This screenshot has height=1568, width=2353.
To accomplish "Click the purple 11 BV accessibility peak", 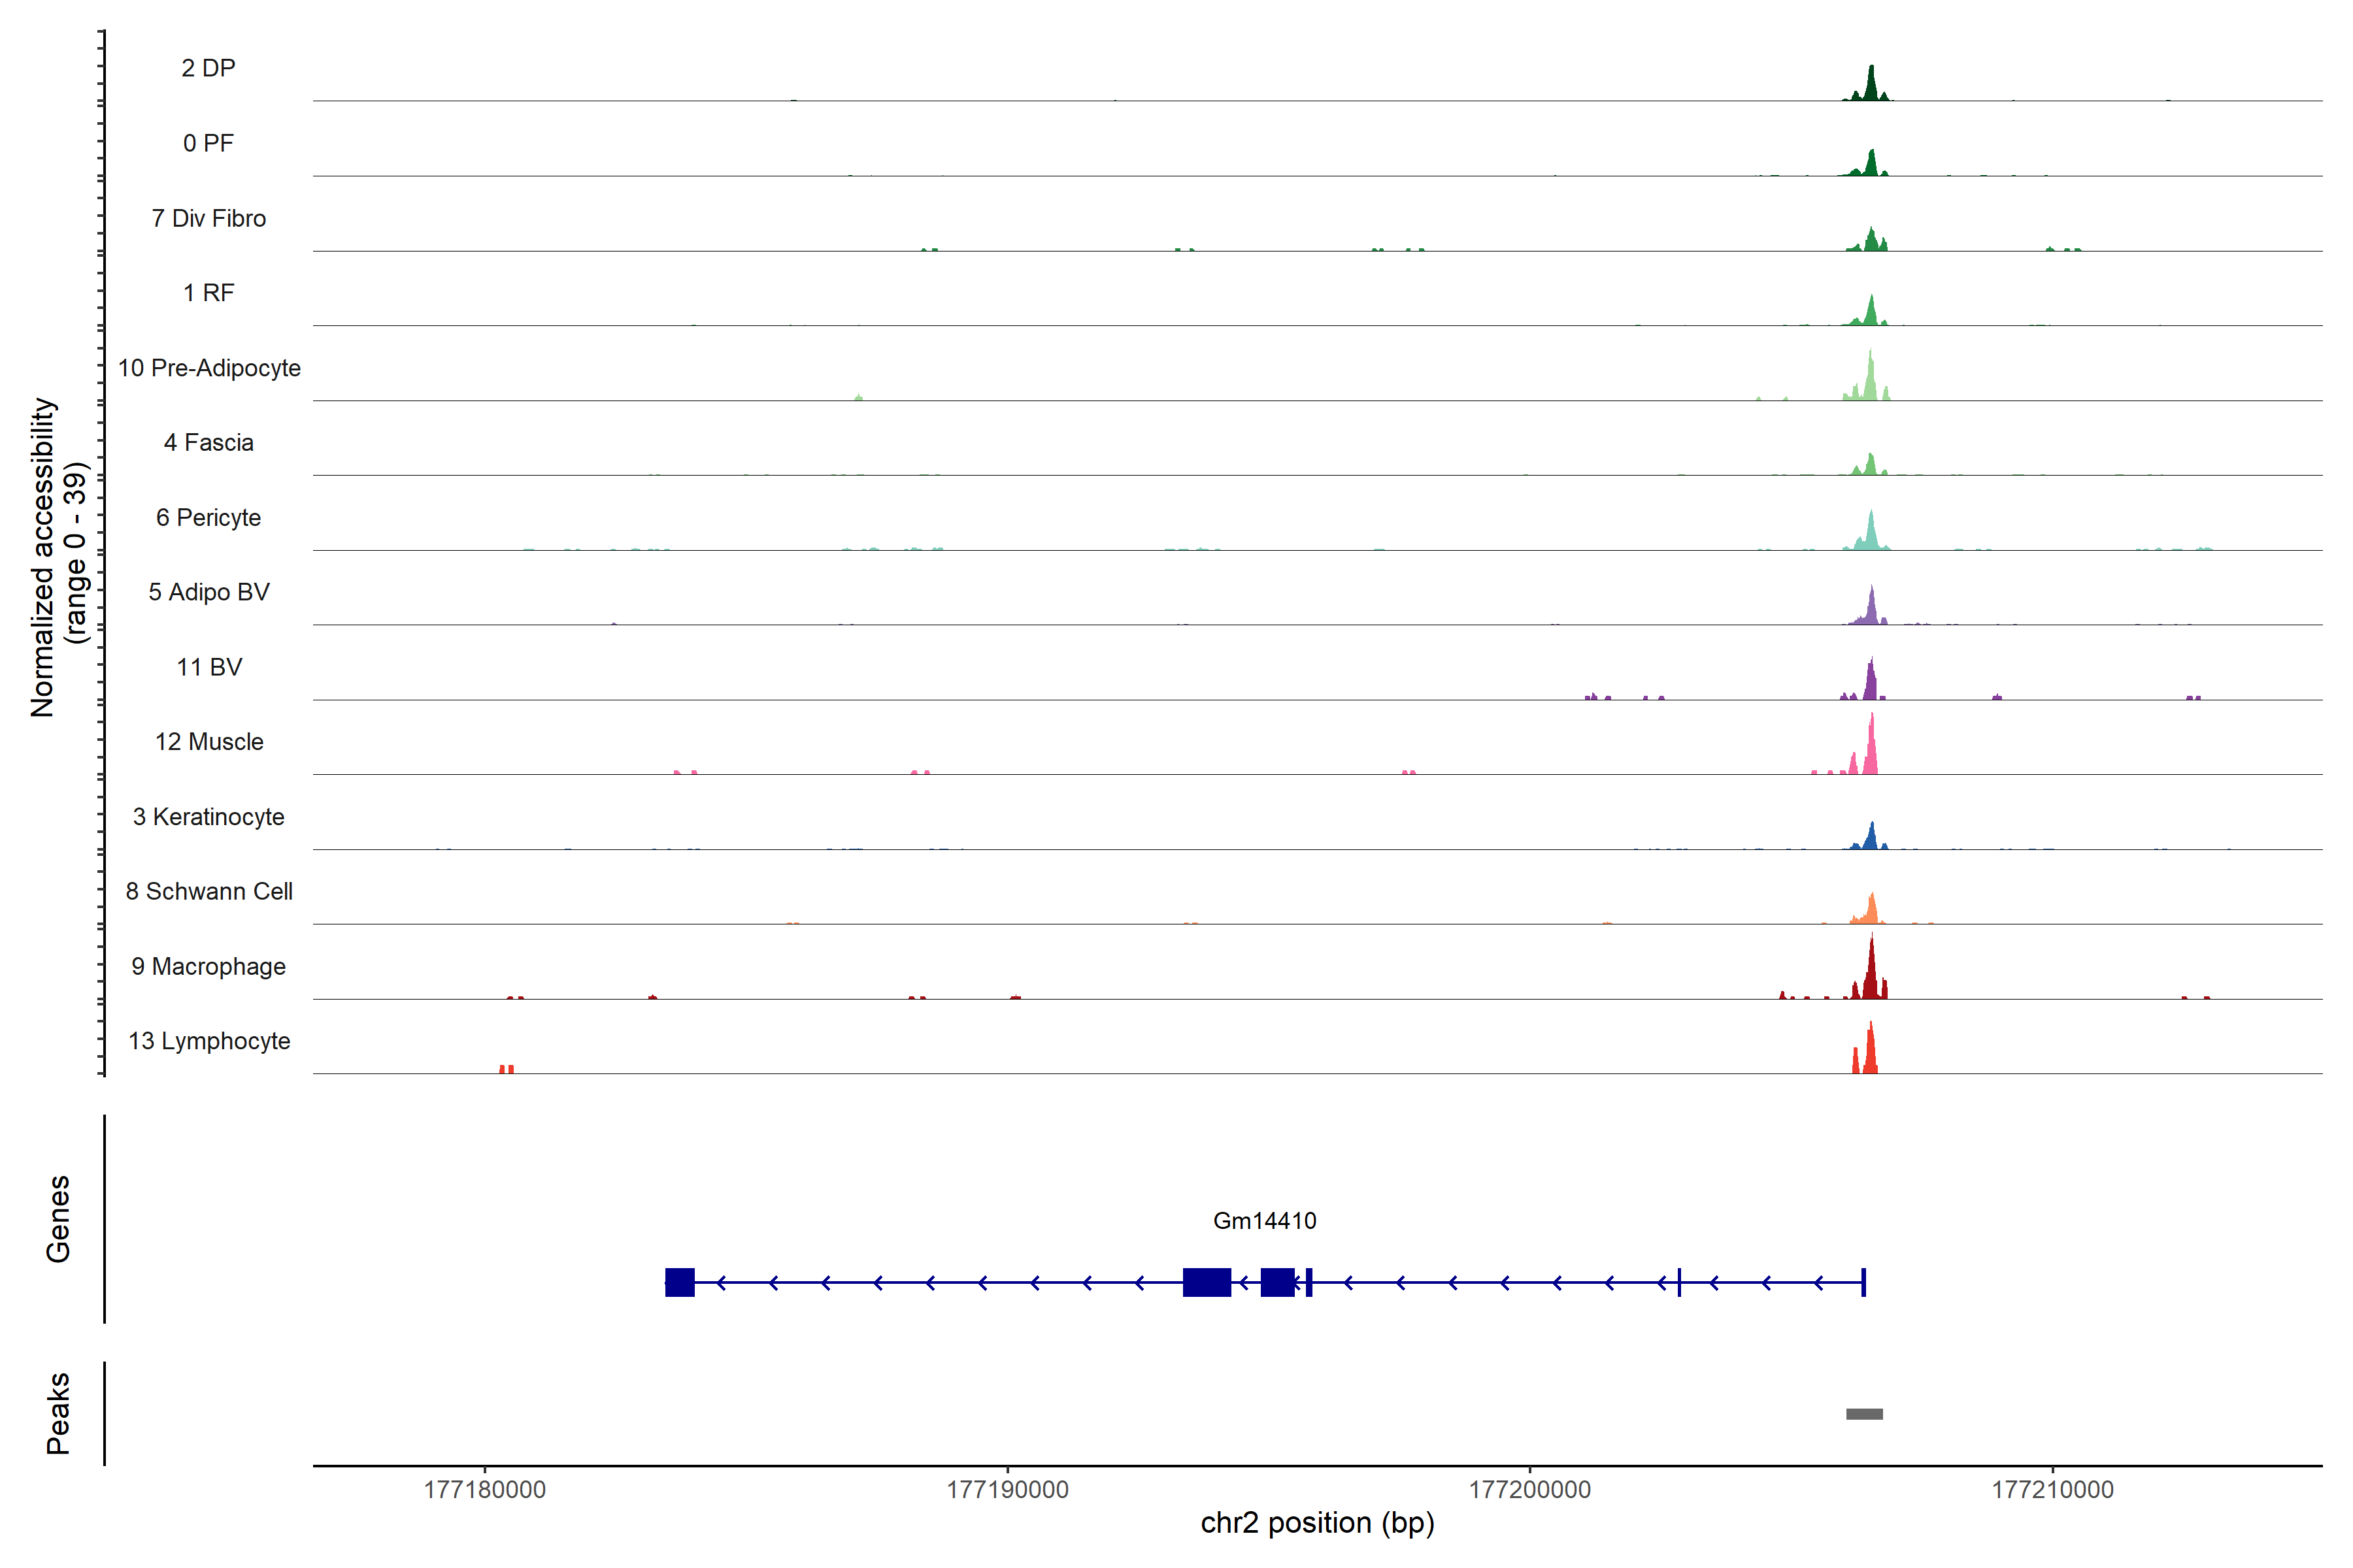I will 1870,683.
